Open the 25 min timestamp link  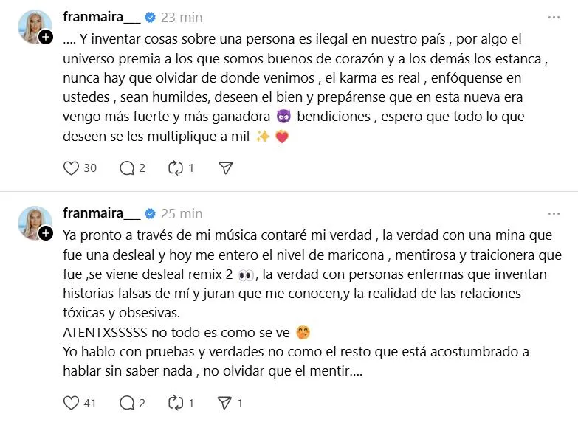click(x=182, y=213)
